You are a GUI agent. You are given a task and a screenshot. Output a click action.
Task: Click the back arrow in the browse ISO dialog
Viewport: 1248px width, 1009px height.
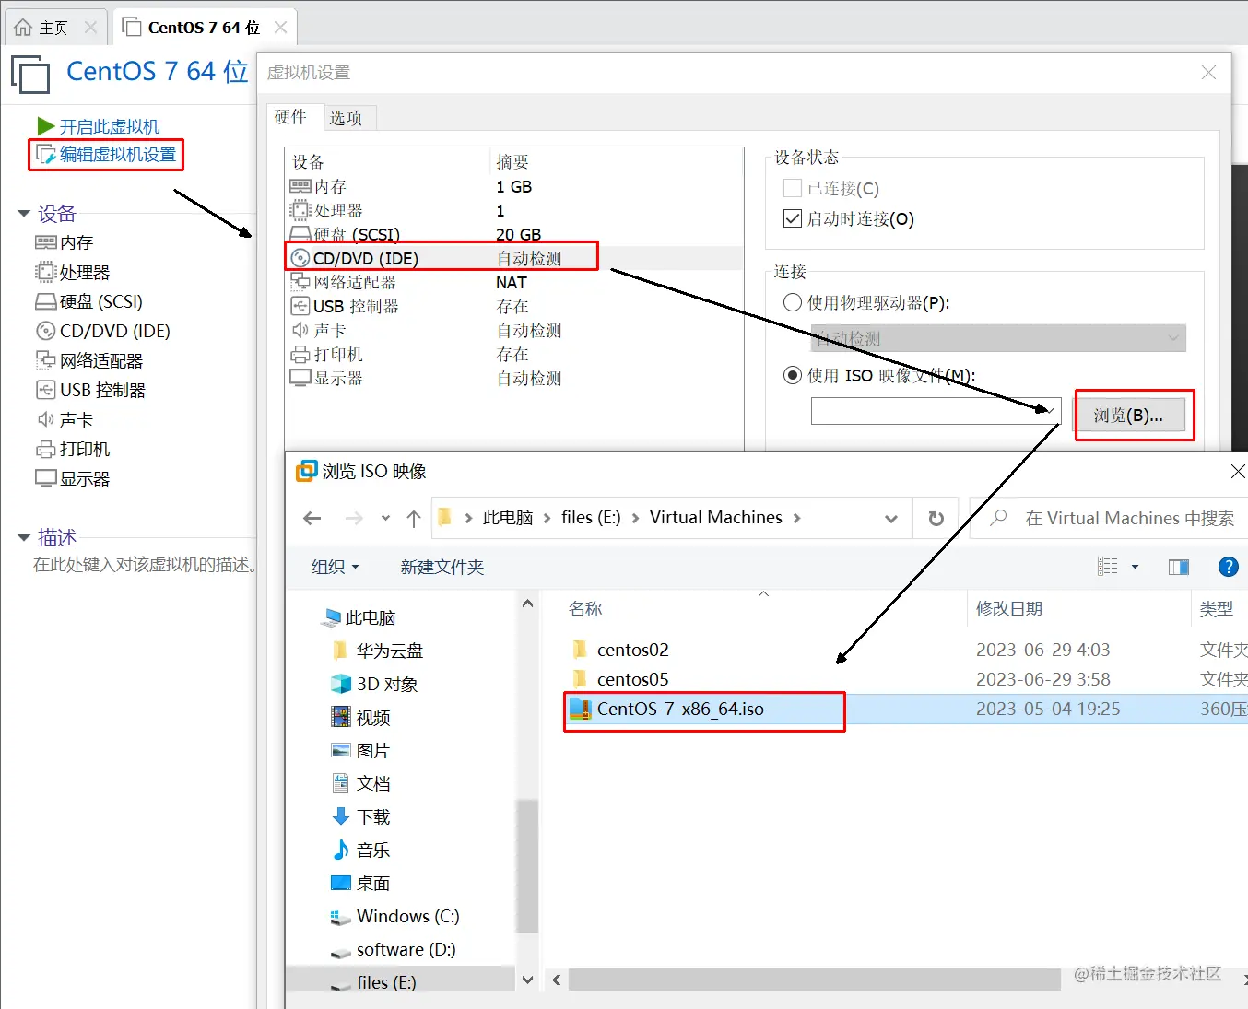312,519
